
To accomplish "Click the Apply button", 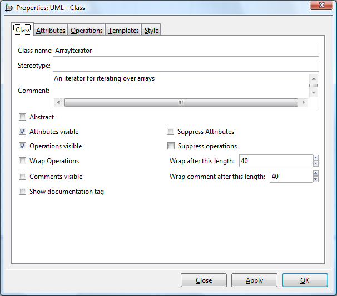I will pyautogui.click(x=254, y=280).
